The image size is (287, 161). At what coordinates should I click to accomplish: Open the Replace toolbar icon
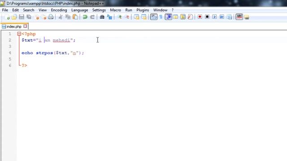[x=109, y=17]
